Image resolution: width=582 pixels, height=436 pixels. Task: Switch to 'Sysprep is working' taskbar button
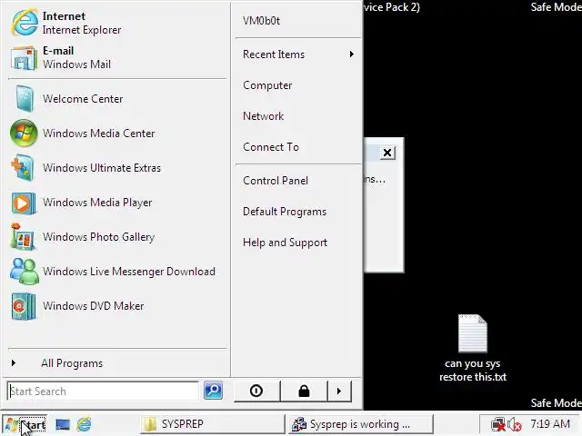point(360,424)
